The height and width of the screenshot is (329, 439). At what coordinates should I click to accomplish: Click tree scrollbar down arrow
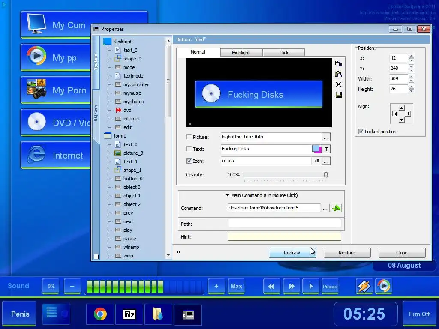point(168,255)
